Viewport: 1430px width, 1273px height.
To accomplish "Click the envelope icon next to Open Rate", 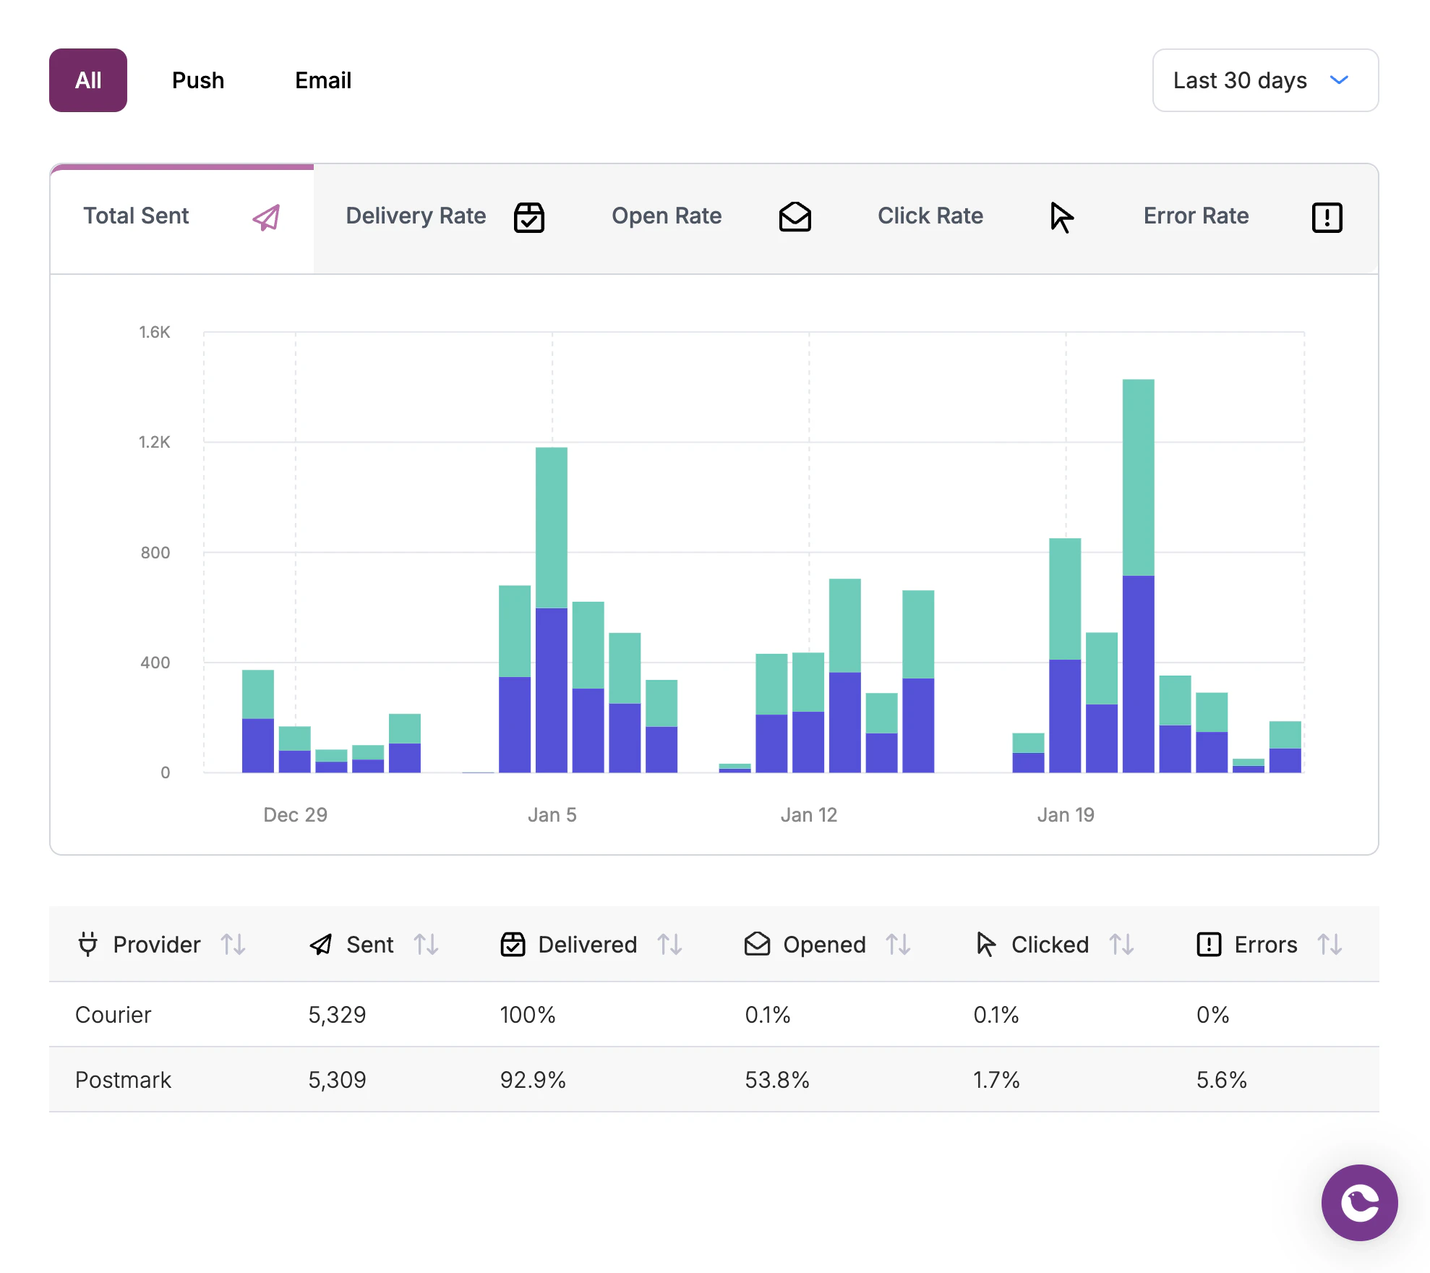I will (x=795, y=216).
